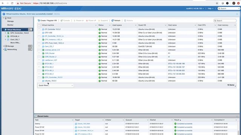Click the Power on toolbar button

pyautogui.click(x=79, y=21)
